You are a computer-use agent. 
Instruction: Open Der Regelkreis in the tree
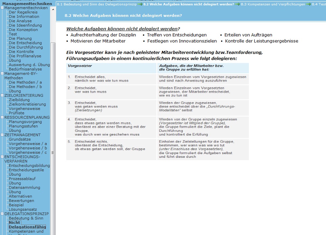click(23, 12)
